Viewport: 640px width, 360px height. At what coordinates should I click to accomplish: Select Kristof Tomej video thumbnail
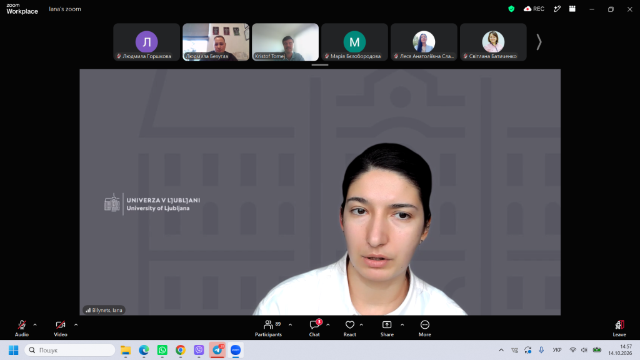[x=285, y=42]
